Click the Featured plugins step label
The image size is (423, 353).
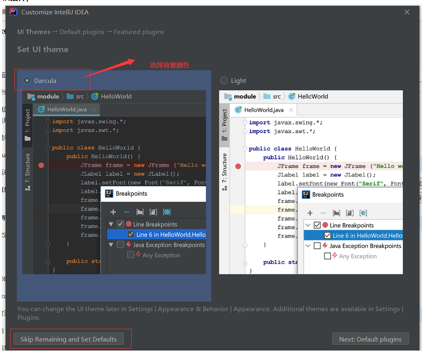point(139,32)
